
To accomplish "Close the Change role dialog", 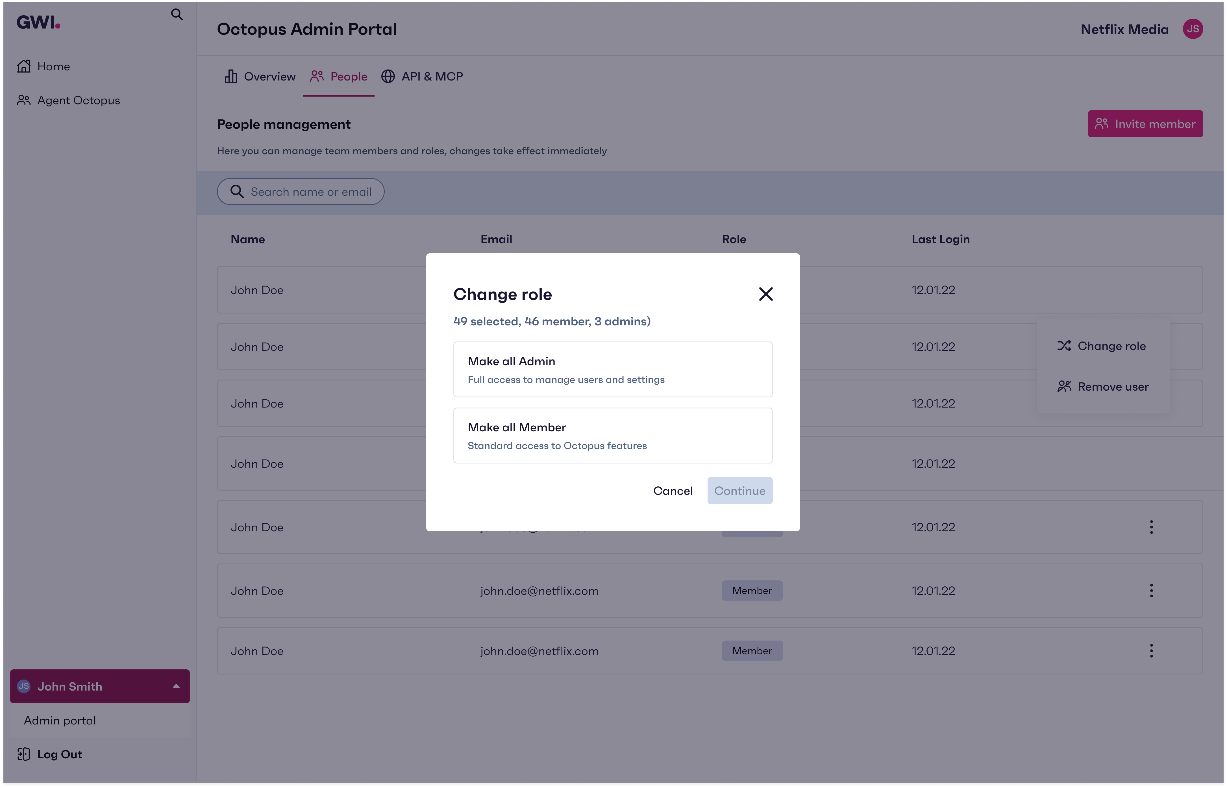I will [765, 294].
